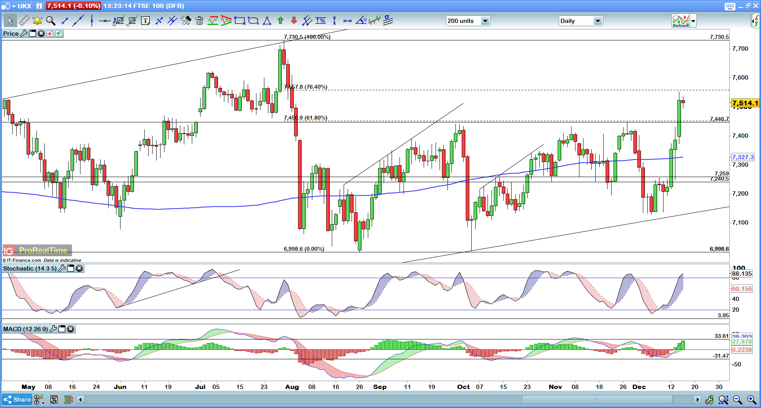Select the red Sell arrow tool
Screen dimensions: 761x408
tap(294, 21)
